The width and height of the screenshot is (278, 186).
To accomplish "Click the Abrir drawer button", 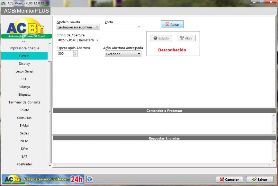I will point(186,38).
